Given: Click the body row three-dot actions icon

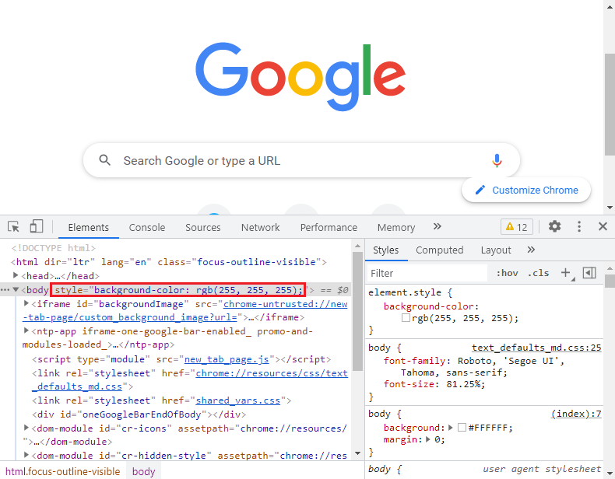Looking at the screenshot, I should (5, 290).
